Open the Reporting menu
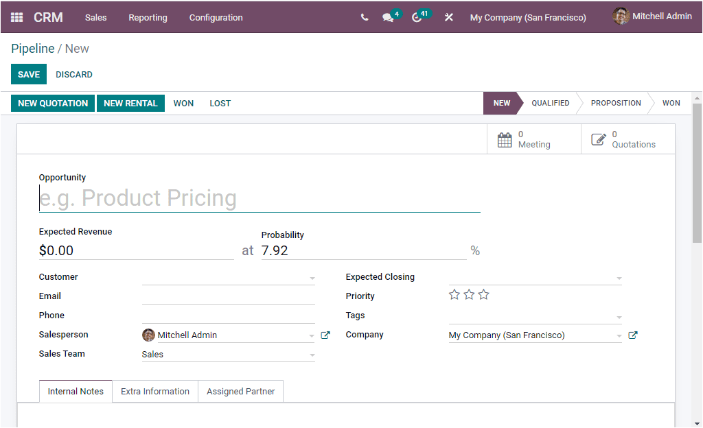This screenshot has height=428, width=703. pos(148,18)
